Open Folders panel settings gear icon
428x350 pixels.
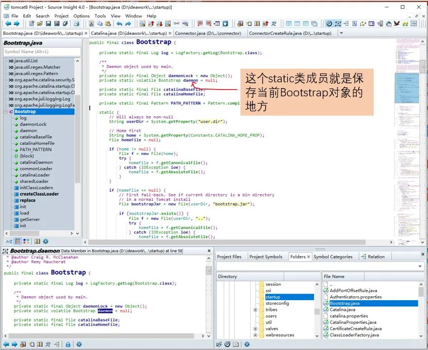[247, 344]
